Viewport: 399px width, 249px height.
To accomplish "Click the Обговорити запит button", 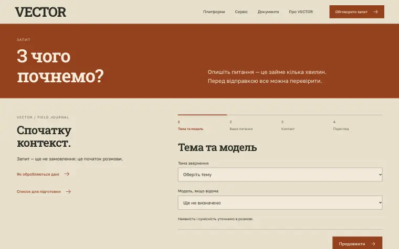I will pos(356,12).
